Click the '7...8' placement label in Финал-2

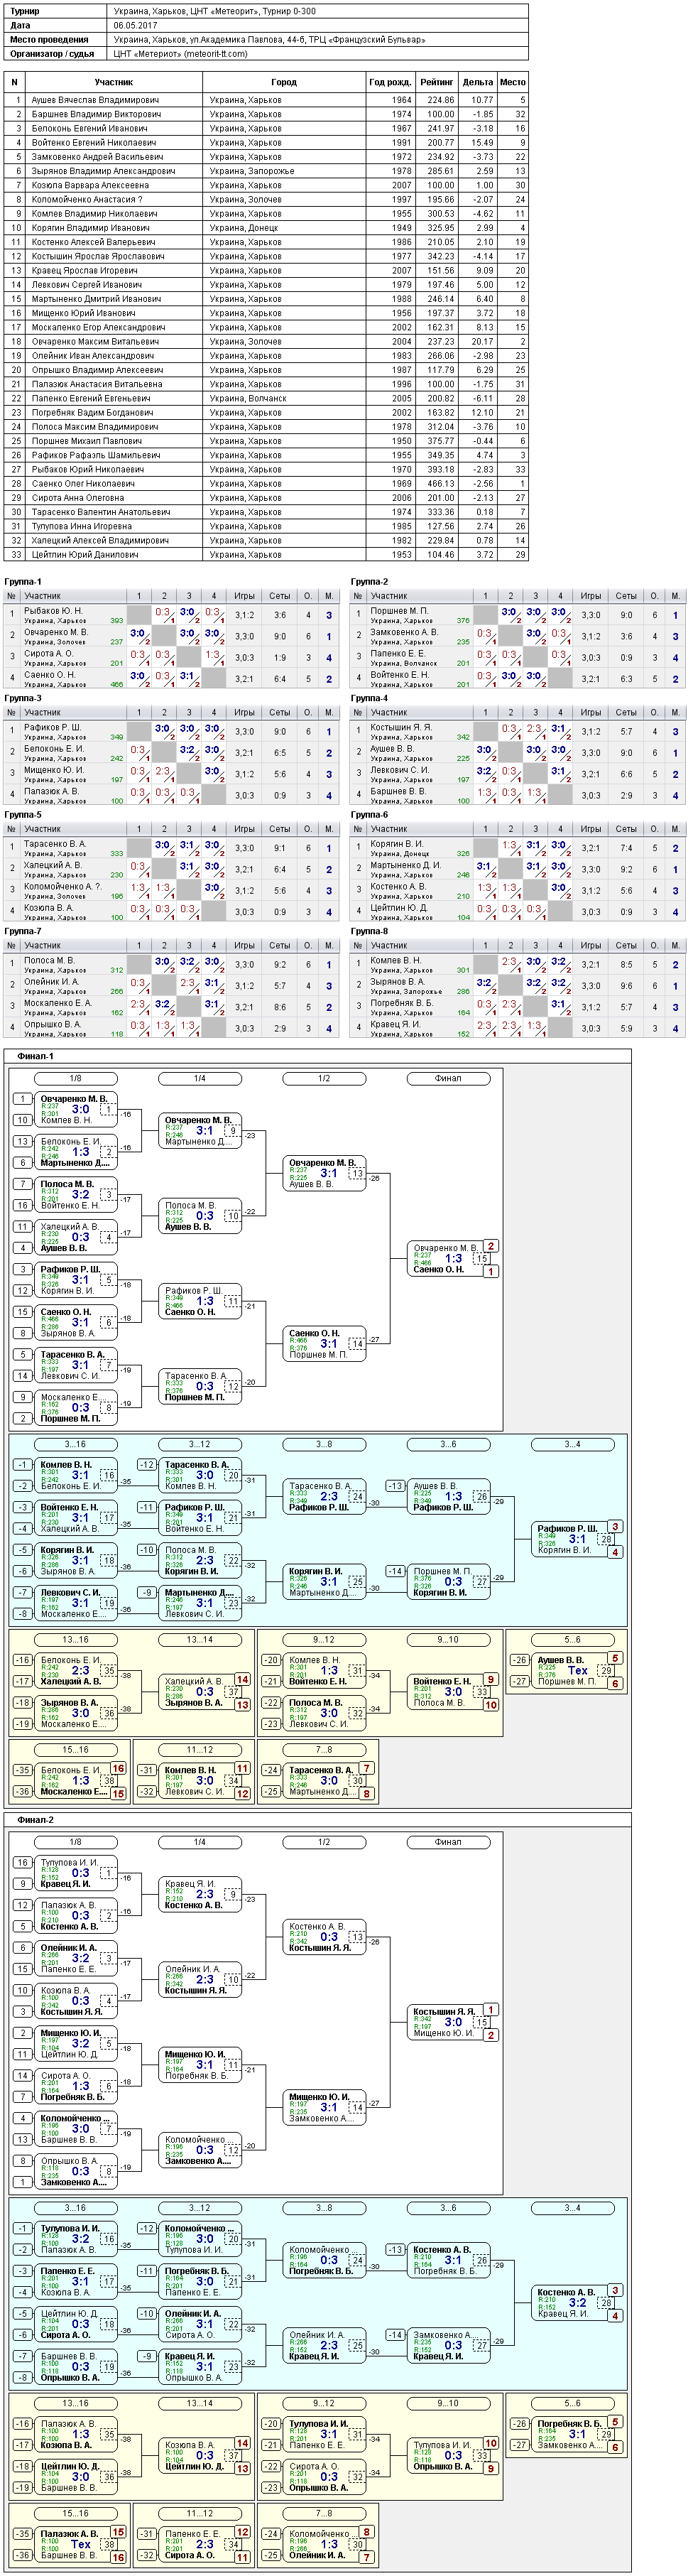point(324,2513)
